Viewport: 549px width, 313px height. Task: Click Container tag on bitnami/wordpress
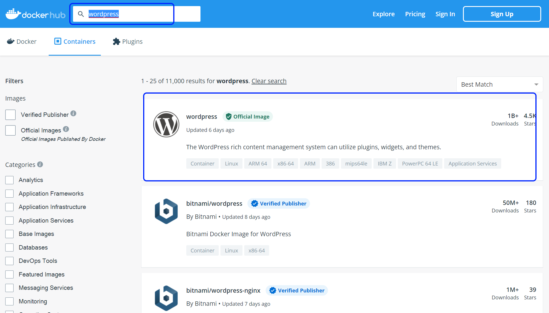point(203,250)
